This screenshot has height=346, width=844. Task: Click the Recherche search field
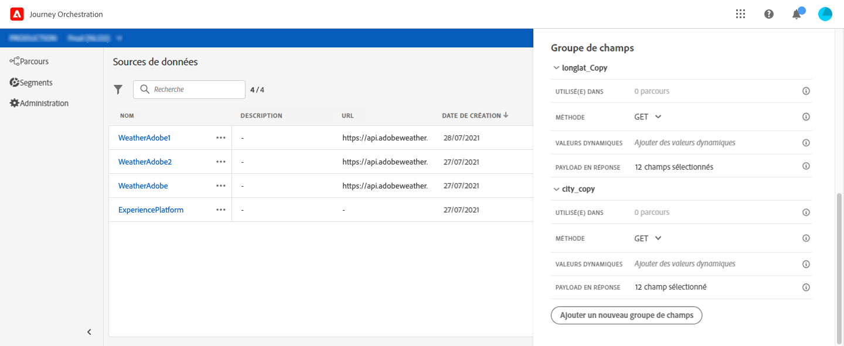(189, 90)
